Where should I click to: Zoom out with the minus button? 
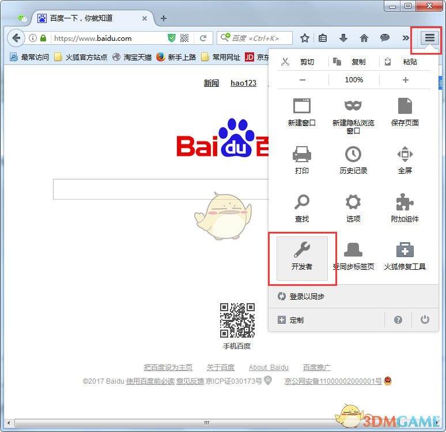[303, 80]
